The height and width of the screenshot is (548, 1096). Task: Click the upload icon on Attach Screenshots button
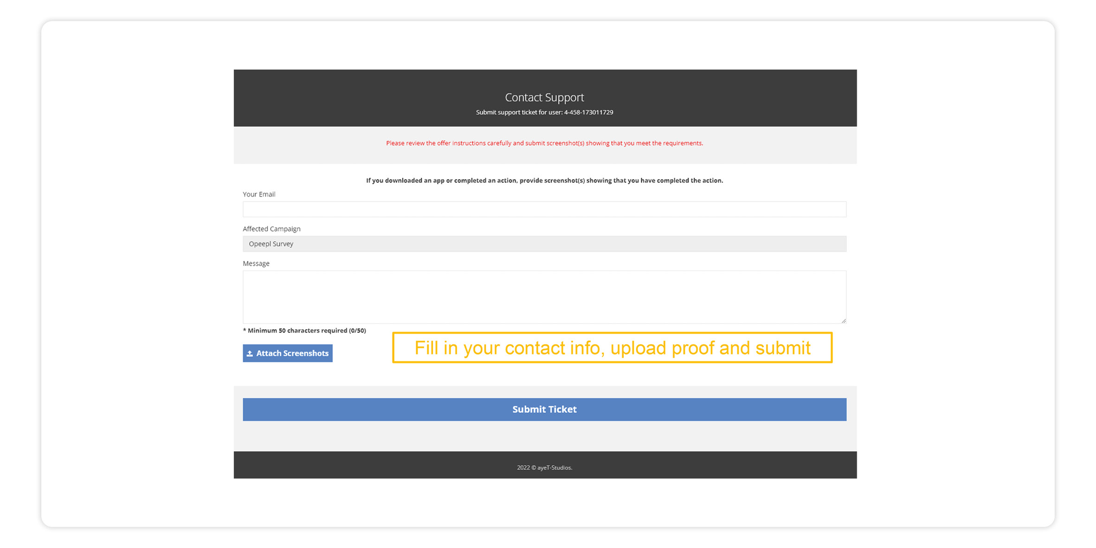(x=249, y=353)
